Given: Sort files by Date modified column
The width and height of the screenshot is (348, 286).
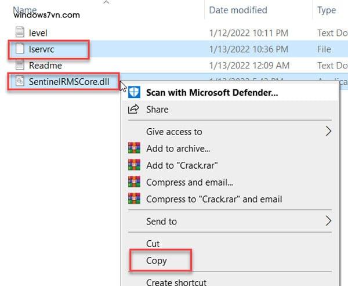Looking at the screenshot, I should click(x=238, y=10).
